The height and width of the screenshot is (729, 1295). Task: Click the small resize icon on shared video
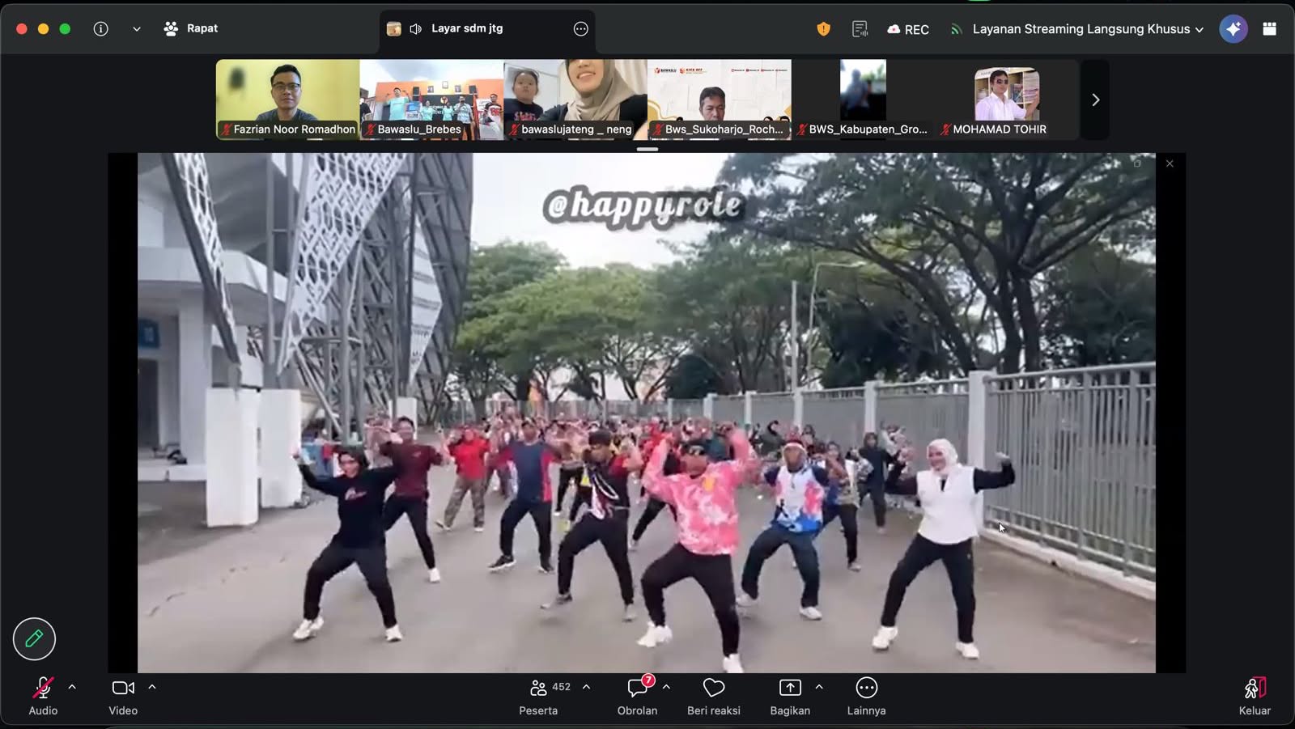[x=1137, y=163]
